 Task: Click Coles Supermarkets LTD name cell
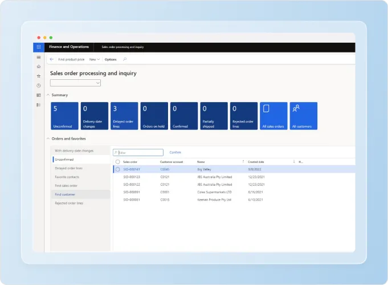(215, 192)
